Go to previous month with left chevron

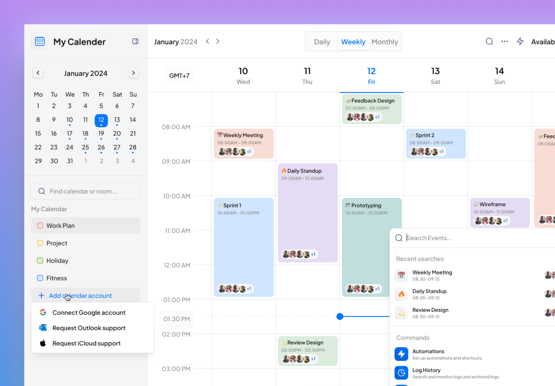38,73
